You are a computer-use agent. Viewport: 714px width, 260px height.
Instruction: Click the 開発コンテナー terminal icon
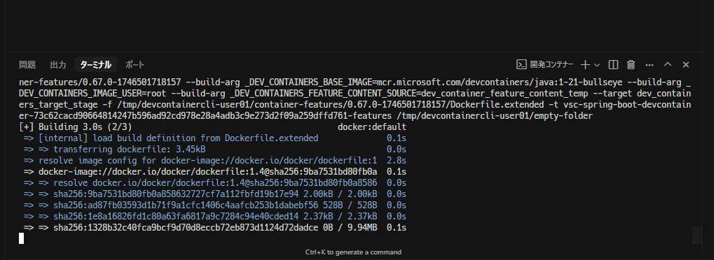click(x=521, y=64)
